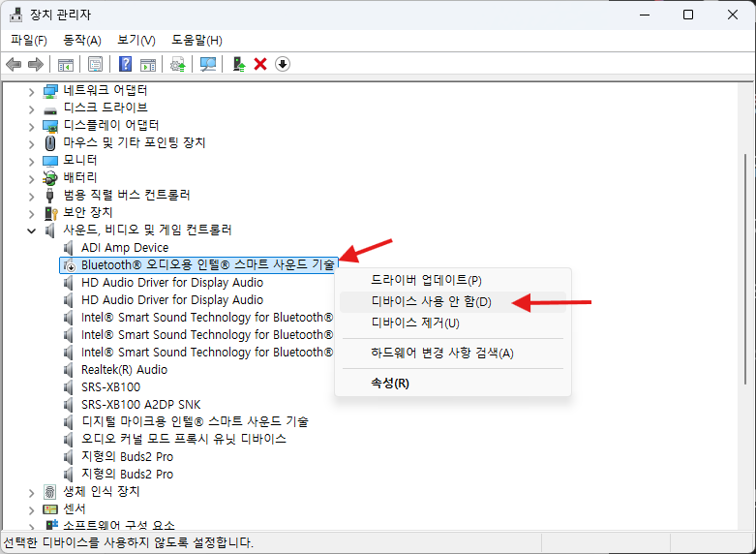Open the Properties toolbar icon
The image size is (756, 554).
click(95, 64)
